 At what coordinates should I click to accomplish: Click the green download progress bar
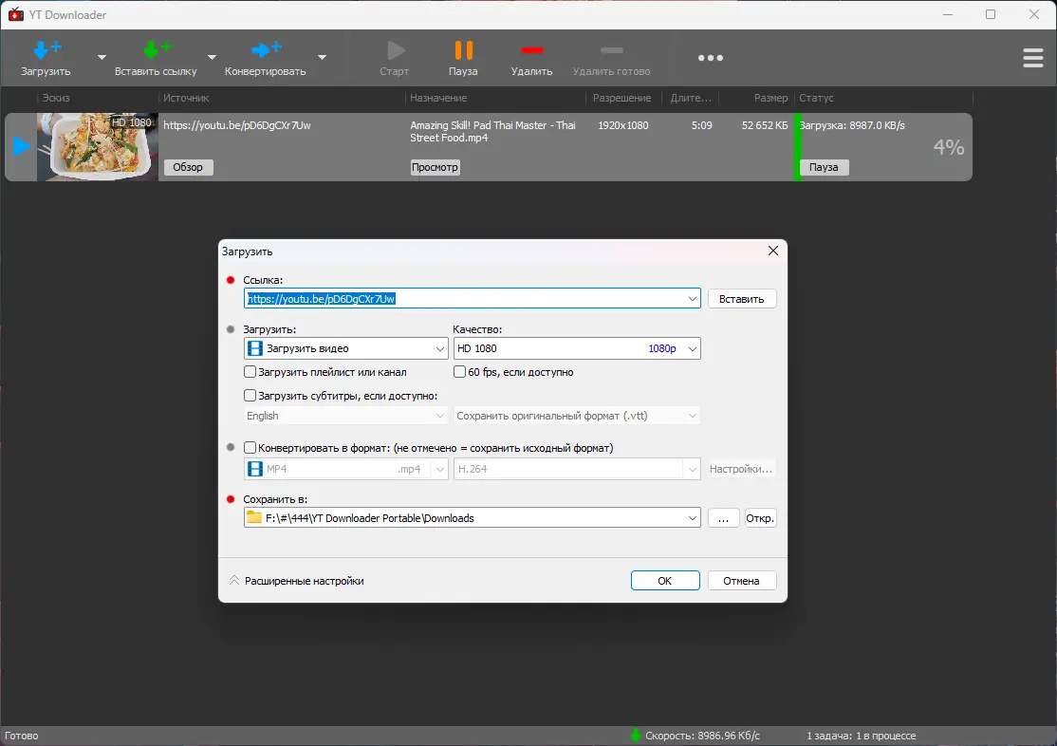click(x=797, y=146)
